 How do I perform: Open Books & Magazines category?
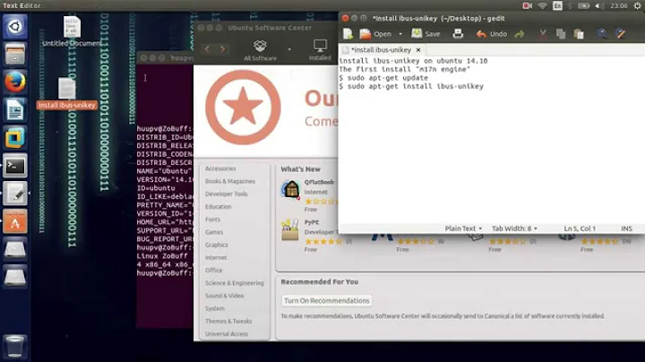pyautogui.click(x=230, y=181)
